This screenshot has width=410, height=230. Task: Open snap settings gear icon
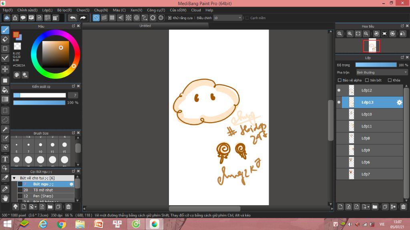click(x=161, y=18)
